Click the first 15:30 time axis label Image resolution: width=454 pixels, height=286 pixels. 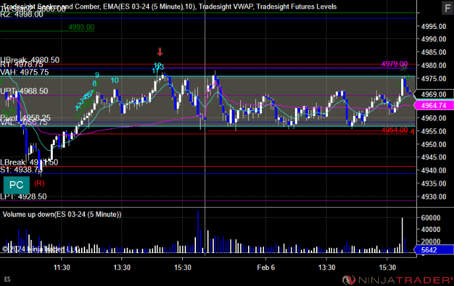click(183, 268)
